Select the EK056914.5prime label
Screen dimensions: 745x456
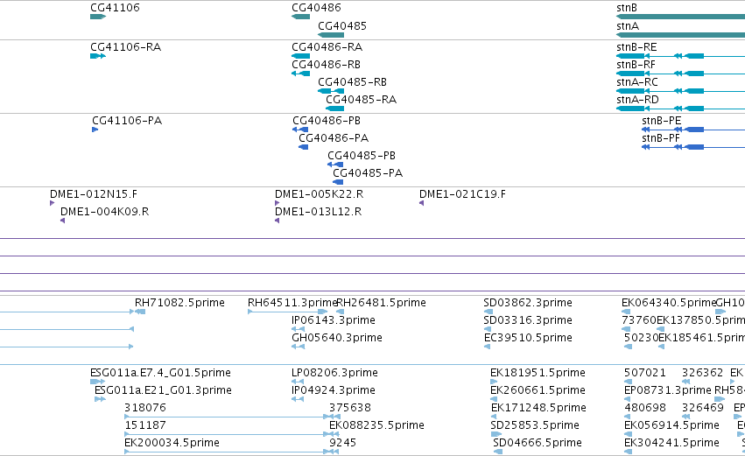(x=671, y=425)
